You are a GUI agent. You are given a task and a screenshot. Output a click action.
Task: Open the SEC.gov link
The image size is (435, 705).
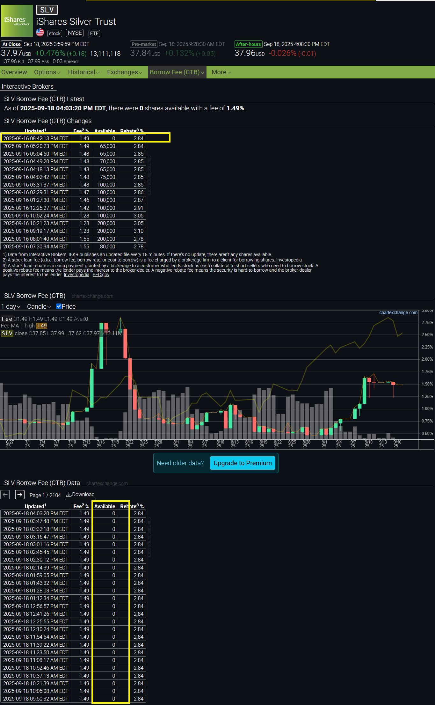(101, 275)
